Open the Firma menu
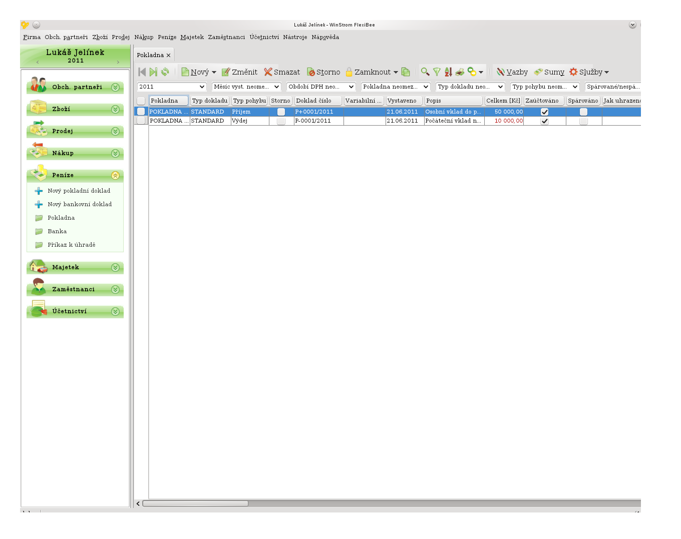681x539 pixels. click(32, 37)
